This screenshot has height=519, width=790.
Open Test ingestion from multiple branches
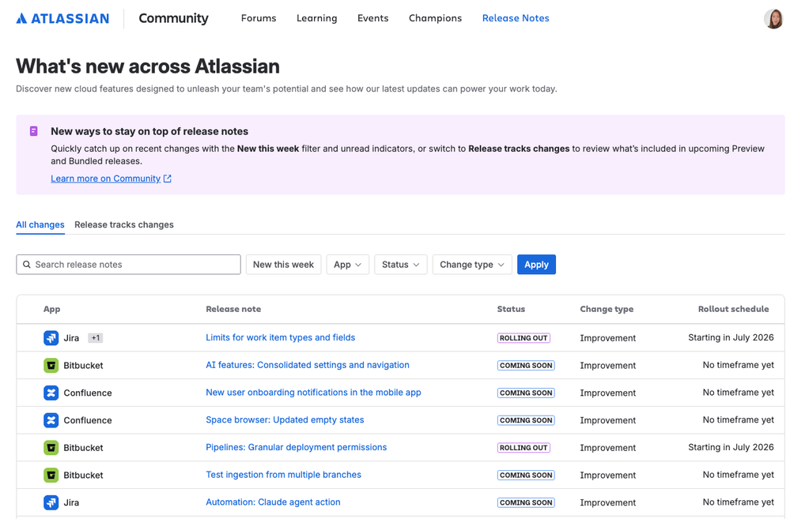(283, 475)
